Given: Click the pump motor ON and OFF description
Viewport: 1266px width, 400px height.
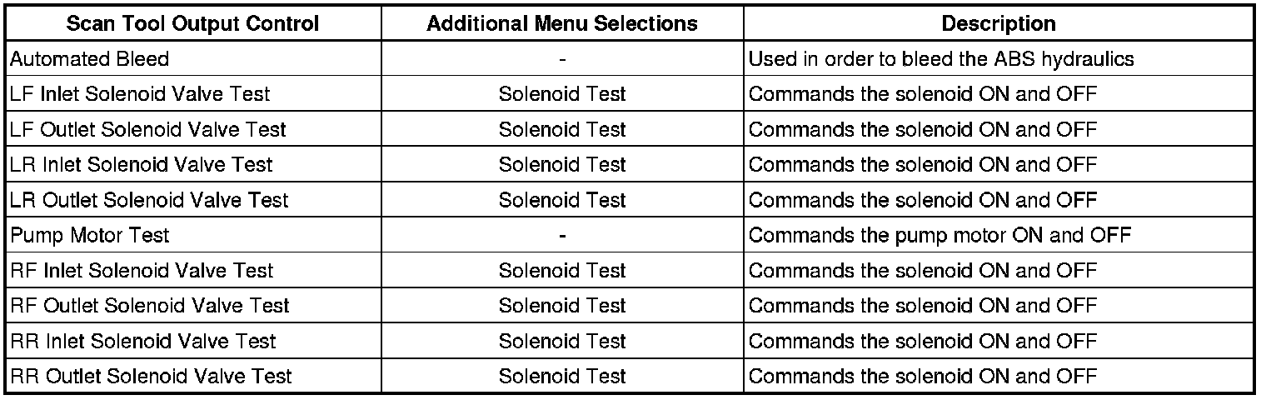Looking at the screenshot, I should coord(940,236).
